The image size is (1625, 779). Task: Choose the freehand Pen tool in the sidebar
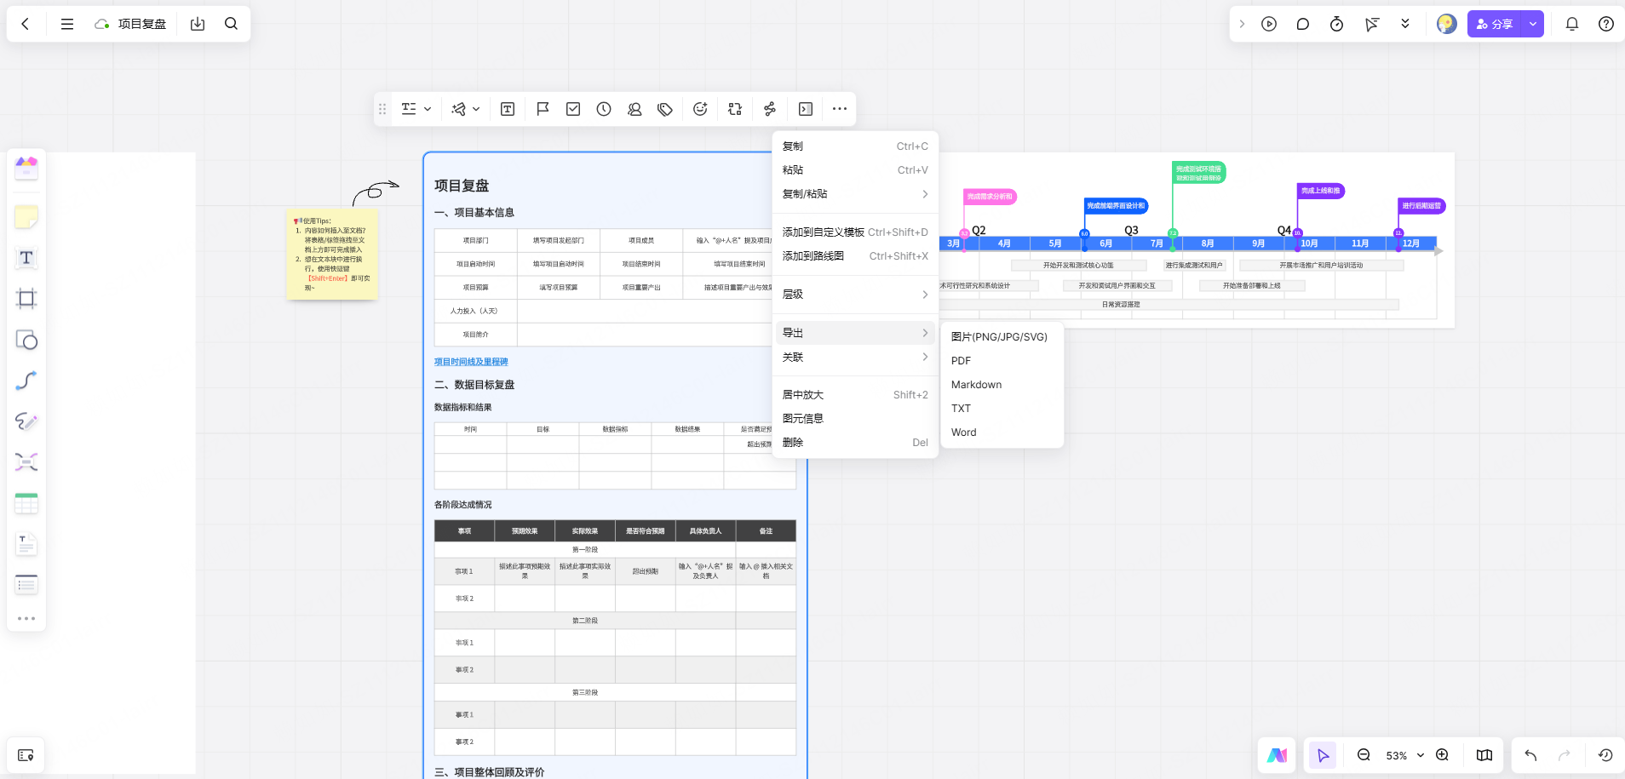(x=26, y=421)
